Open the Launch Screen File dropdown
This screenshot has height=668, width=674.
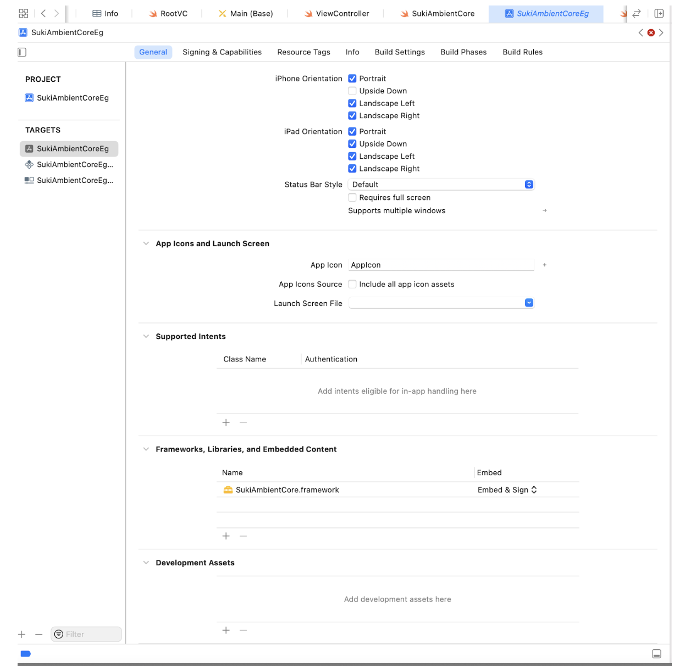[528, 303]
